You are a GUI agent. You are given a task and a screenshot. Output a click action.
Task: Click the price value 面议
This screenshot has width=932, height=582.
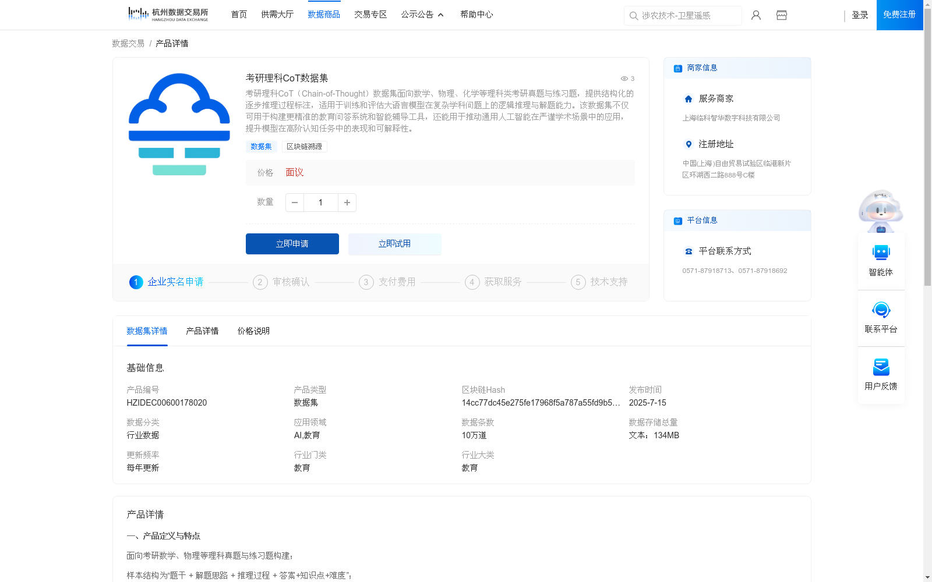coord(295,173)
